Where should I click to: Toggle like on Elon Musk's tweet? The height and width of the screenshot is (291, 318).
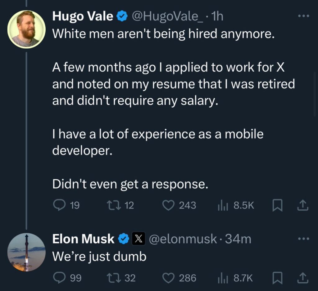tap(169, 278)
